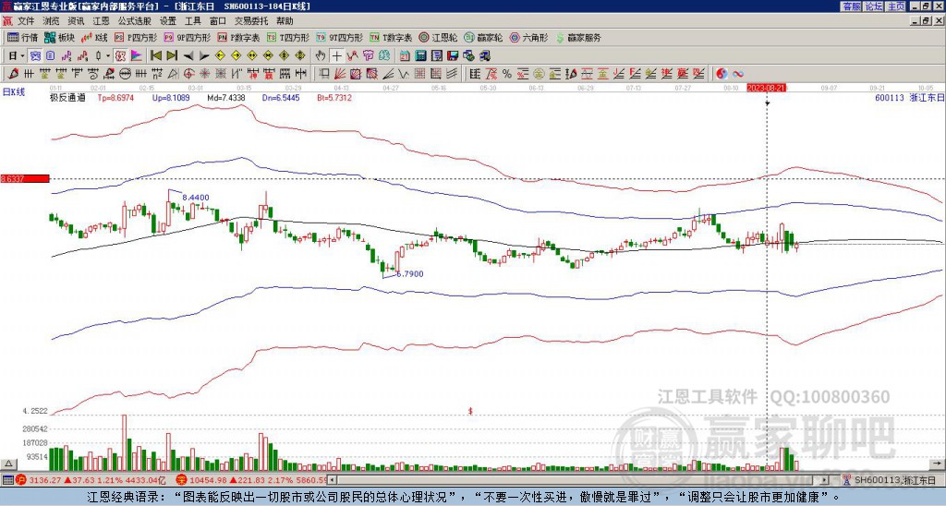Click the 8.4400 high price label
The height and width of the screenshot is (506, 946).
click(196, 198)
